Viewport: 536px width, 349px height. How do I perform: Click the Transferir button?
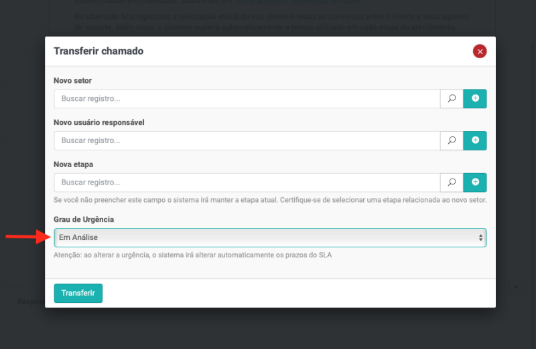78,293
